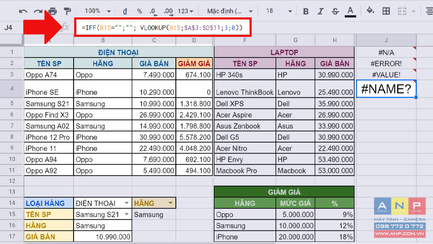Click inside the formula bar

tap(162, 28)
